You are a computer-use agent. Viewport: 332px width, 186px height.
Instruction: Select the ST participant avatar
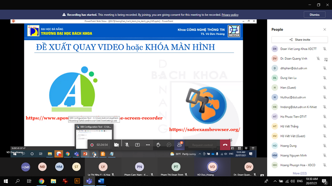pos(76,167)
